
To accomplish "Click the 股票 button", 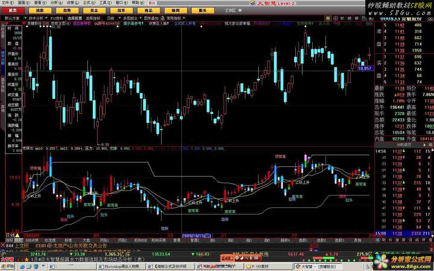I will [13, 10].
